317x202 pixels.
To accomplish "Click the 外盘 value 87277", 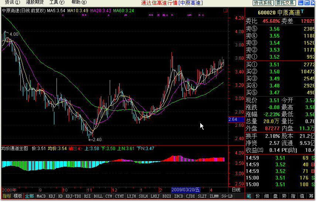I will [272, 129].
